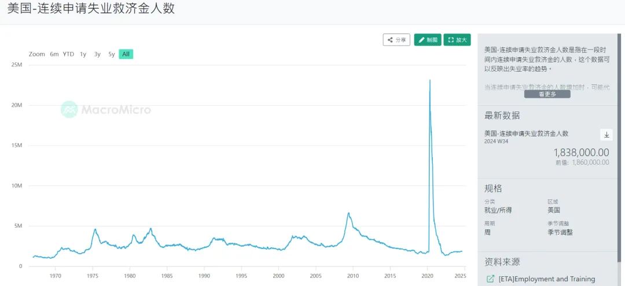Select the 6m zoom range
Image resolution: width=625 pixels, height=286 pixels.
click(54, 54)
